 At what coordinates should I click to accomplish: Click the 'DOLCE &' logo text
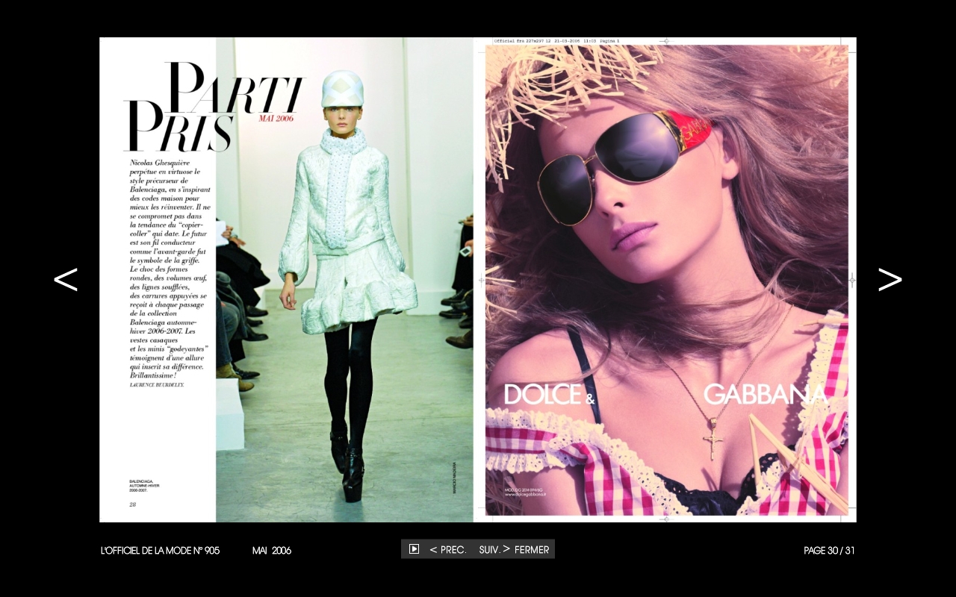(550, 394)
